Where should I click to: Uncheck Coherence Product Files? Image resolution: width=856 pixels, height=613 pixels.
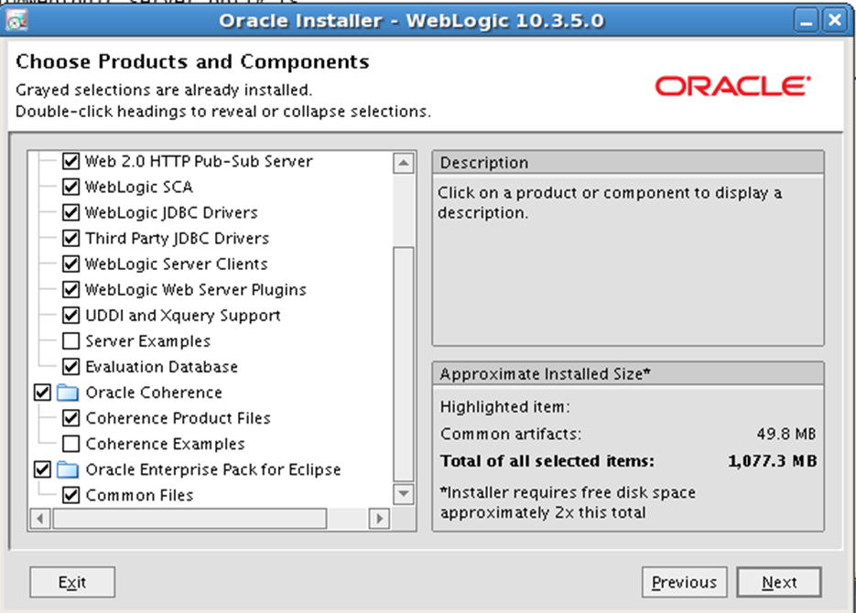point(70,418)
